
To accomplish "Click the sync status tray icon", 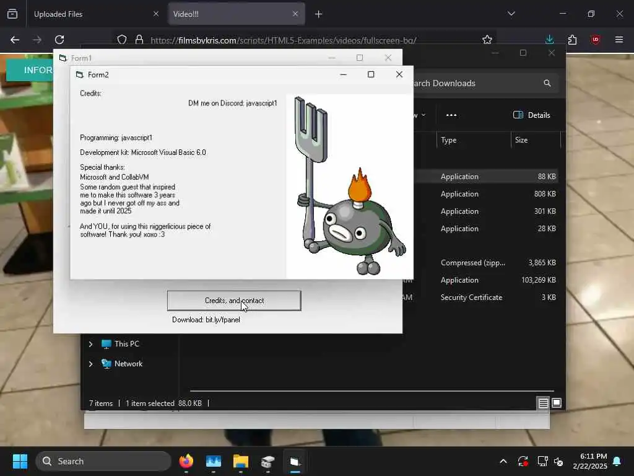I will point(523,461).
